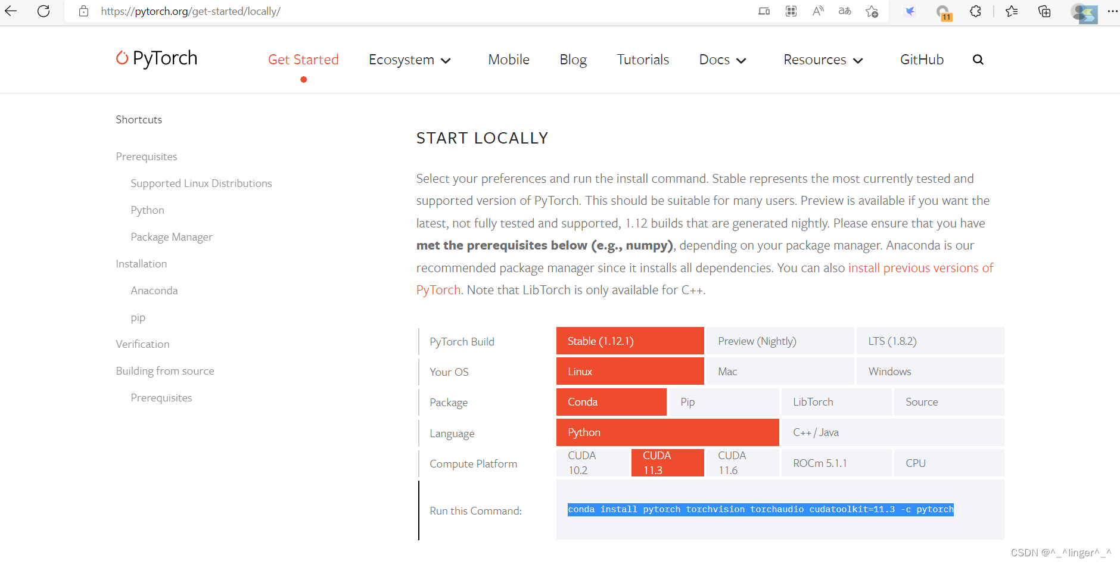
Task: Jump to Python shortcut link
Action: [147, 210]
